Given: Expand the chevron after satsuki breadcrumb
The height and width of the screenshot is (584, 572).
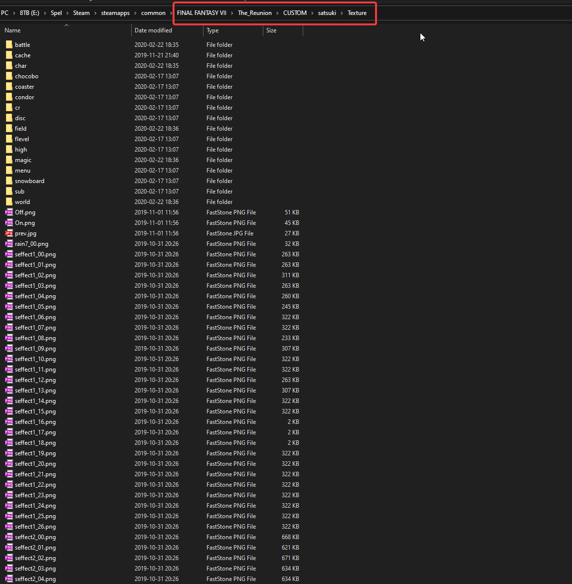Looking at the screenshot, I should [342, 13].
